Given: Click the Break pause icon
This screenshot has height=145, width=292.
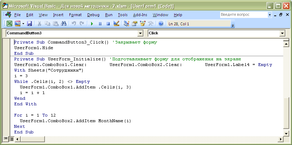Looking at the screenshot, I should [100, 24].
